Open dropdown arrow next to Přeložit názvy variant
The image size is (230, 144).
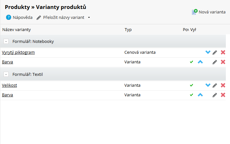click(89, 18)
